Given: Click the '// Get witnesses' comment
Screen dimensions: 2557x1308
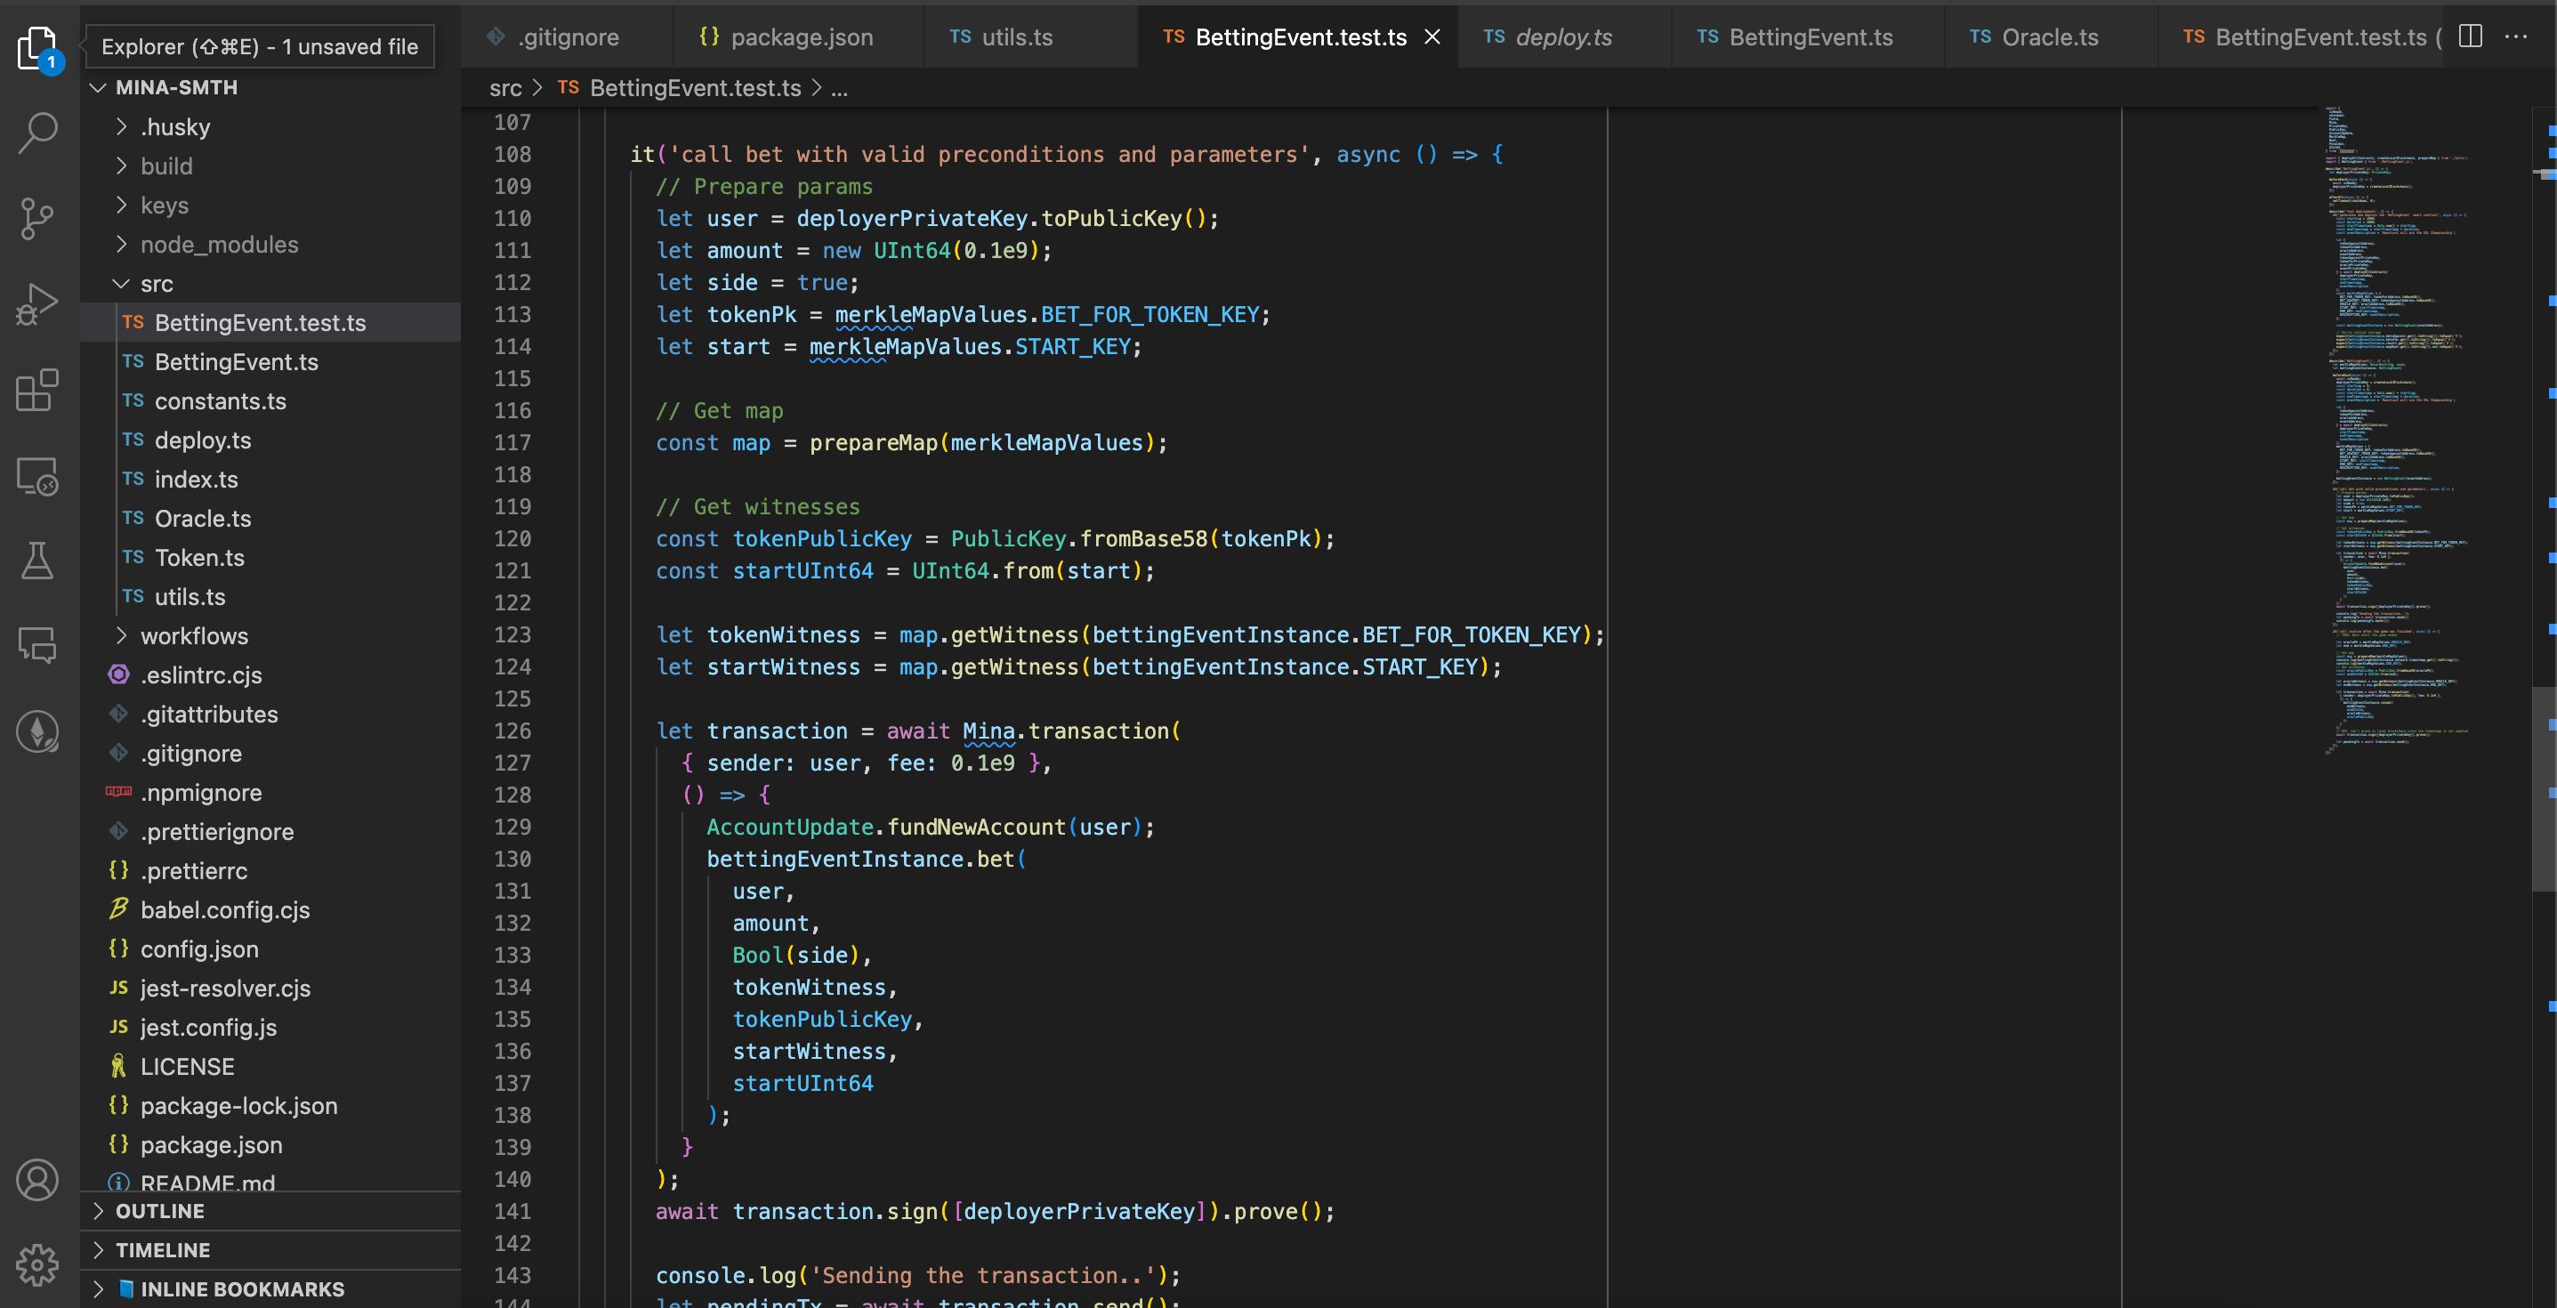Looking at the screenshot, I should tap(757, 507).
